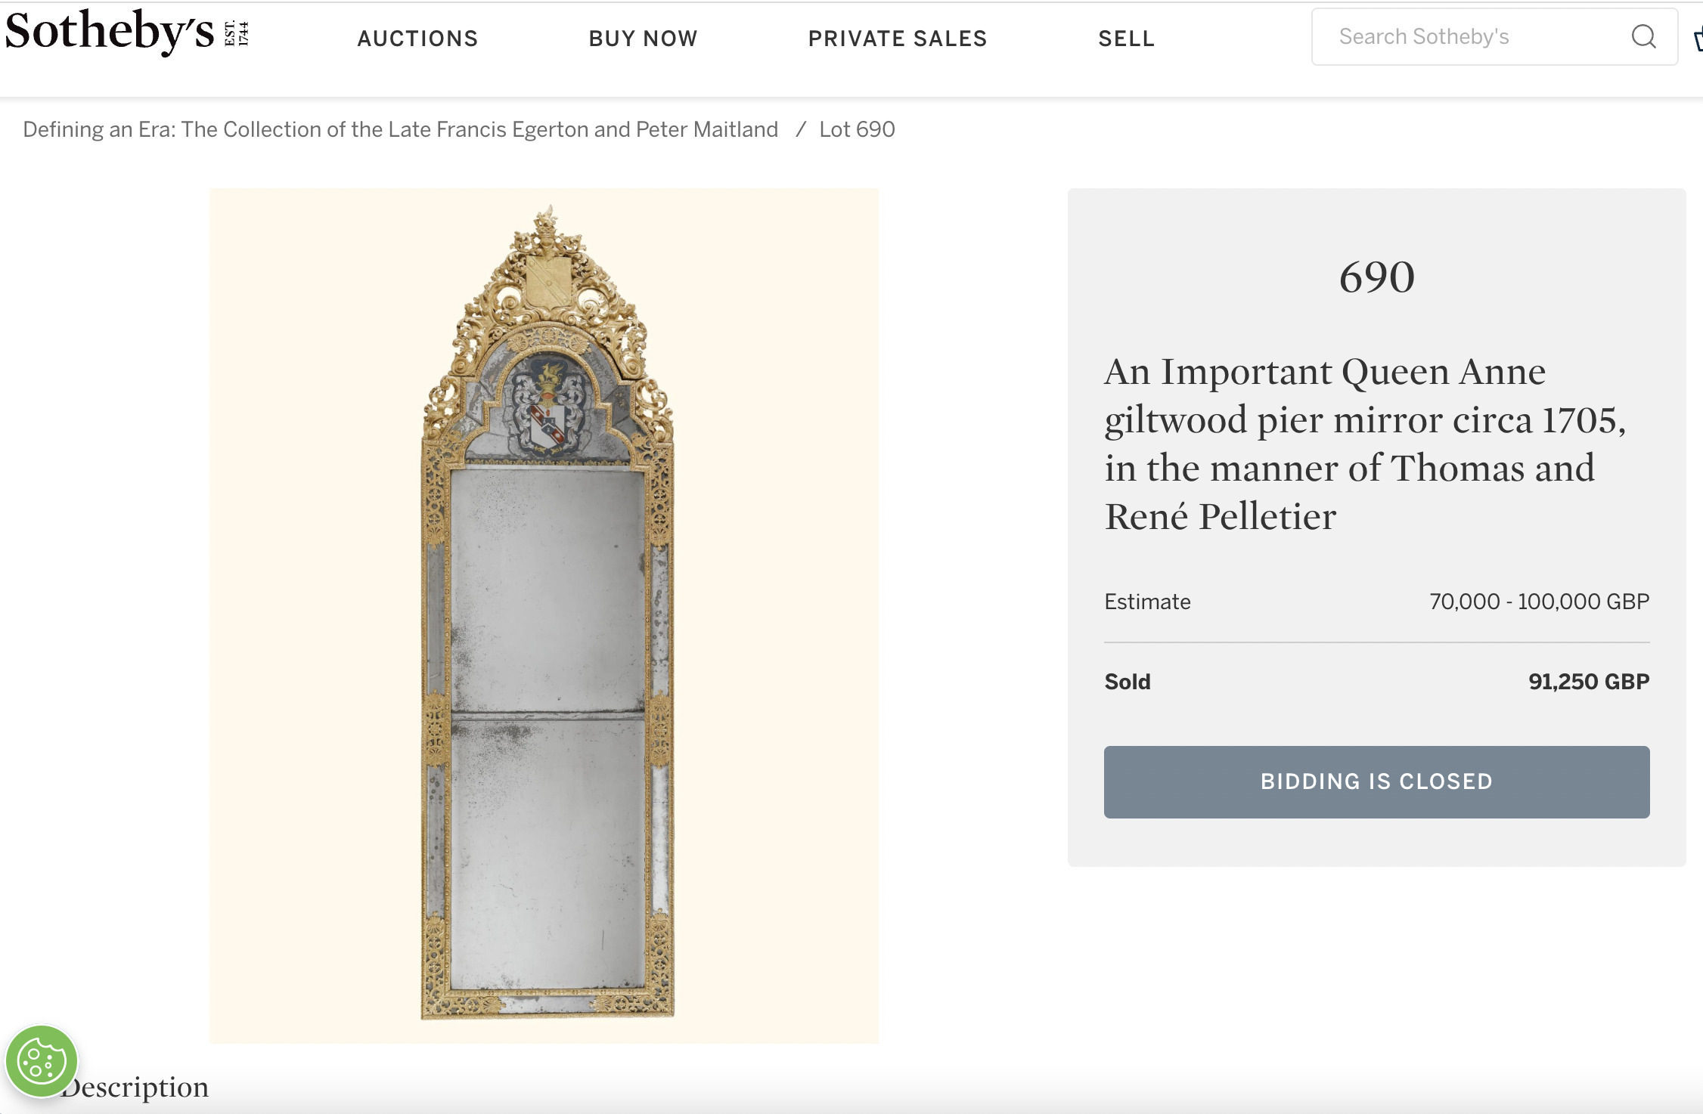This screenshot has width=1703, height=1114.
Task: Go to the Sell menu item
Action: coord(1126,39)
